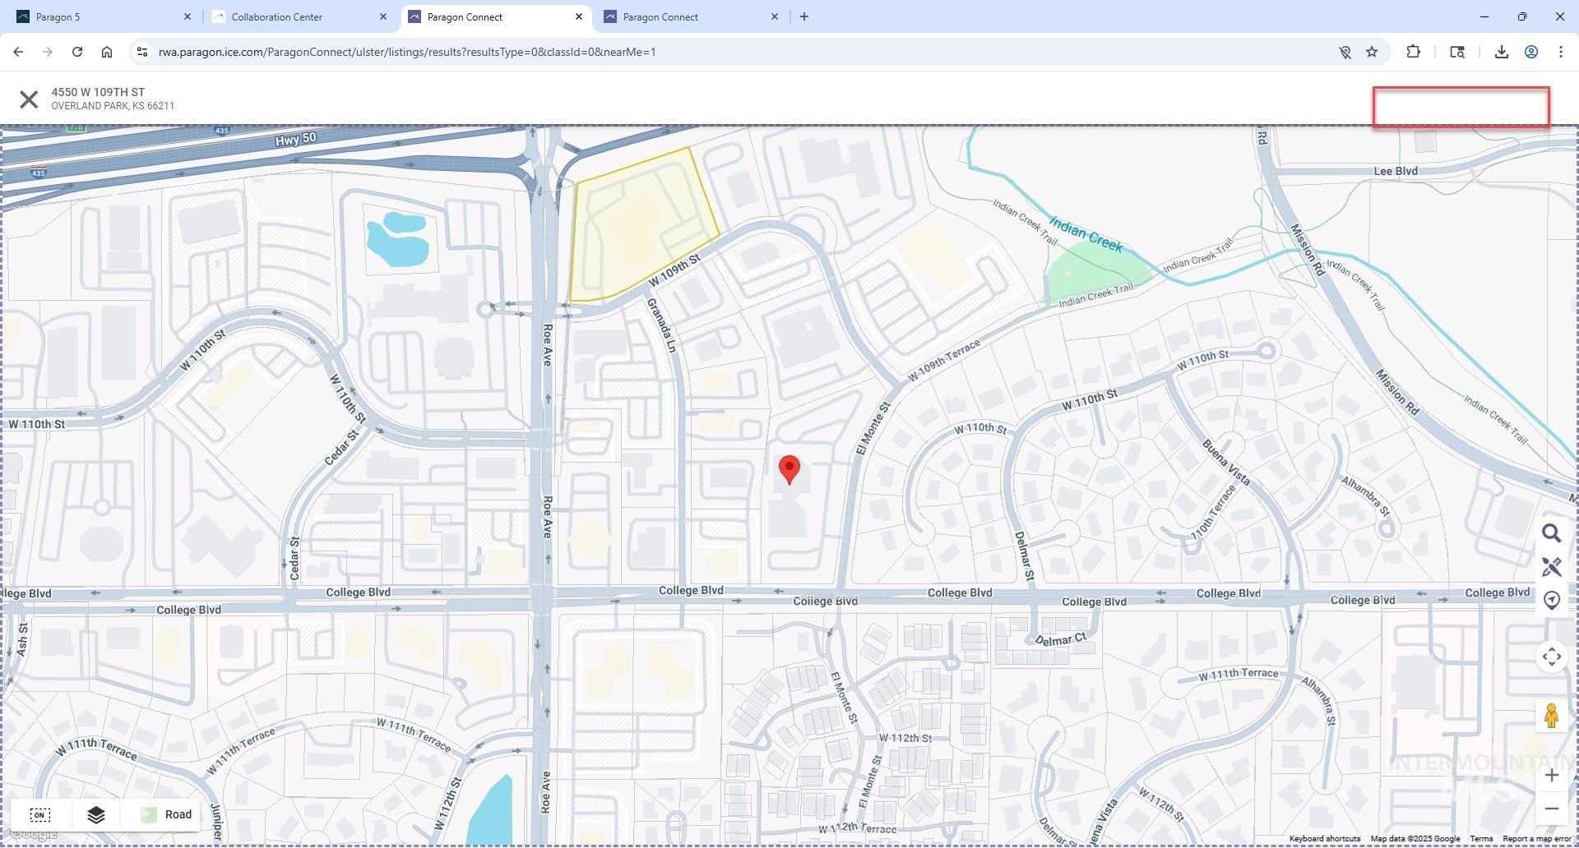Open the Chrome extensions puzzle dropdown
The width and height of the screenshot is (1579, 848).
[x=1413, y=52]
